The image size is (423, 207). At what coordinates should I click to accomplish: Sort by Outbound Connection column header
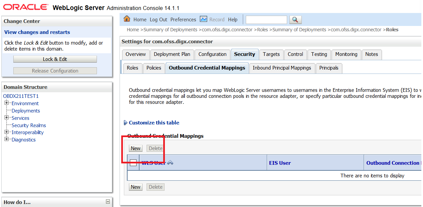point(393,163)
